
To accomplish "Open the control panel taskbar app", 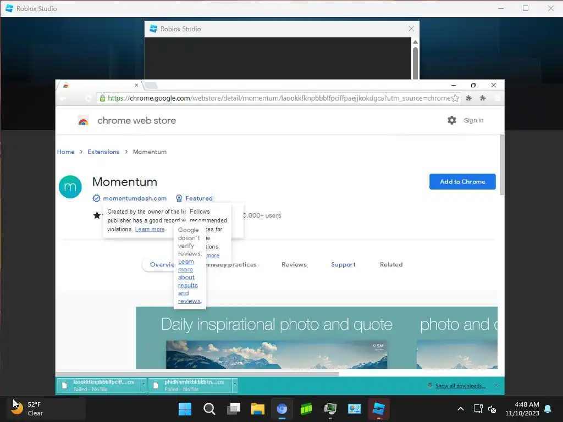I will 355,409.
